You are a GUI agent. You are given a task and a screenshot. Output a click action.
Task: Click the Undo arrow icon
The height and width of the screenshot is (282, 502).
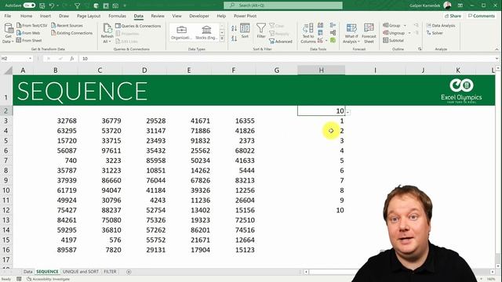52,5
